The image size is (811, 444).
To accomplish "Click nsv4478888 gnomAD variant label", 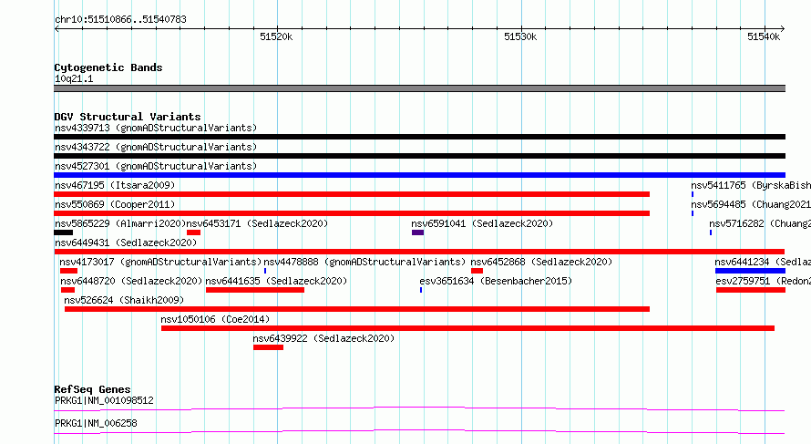I will (364, 262).
